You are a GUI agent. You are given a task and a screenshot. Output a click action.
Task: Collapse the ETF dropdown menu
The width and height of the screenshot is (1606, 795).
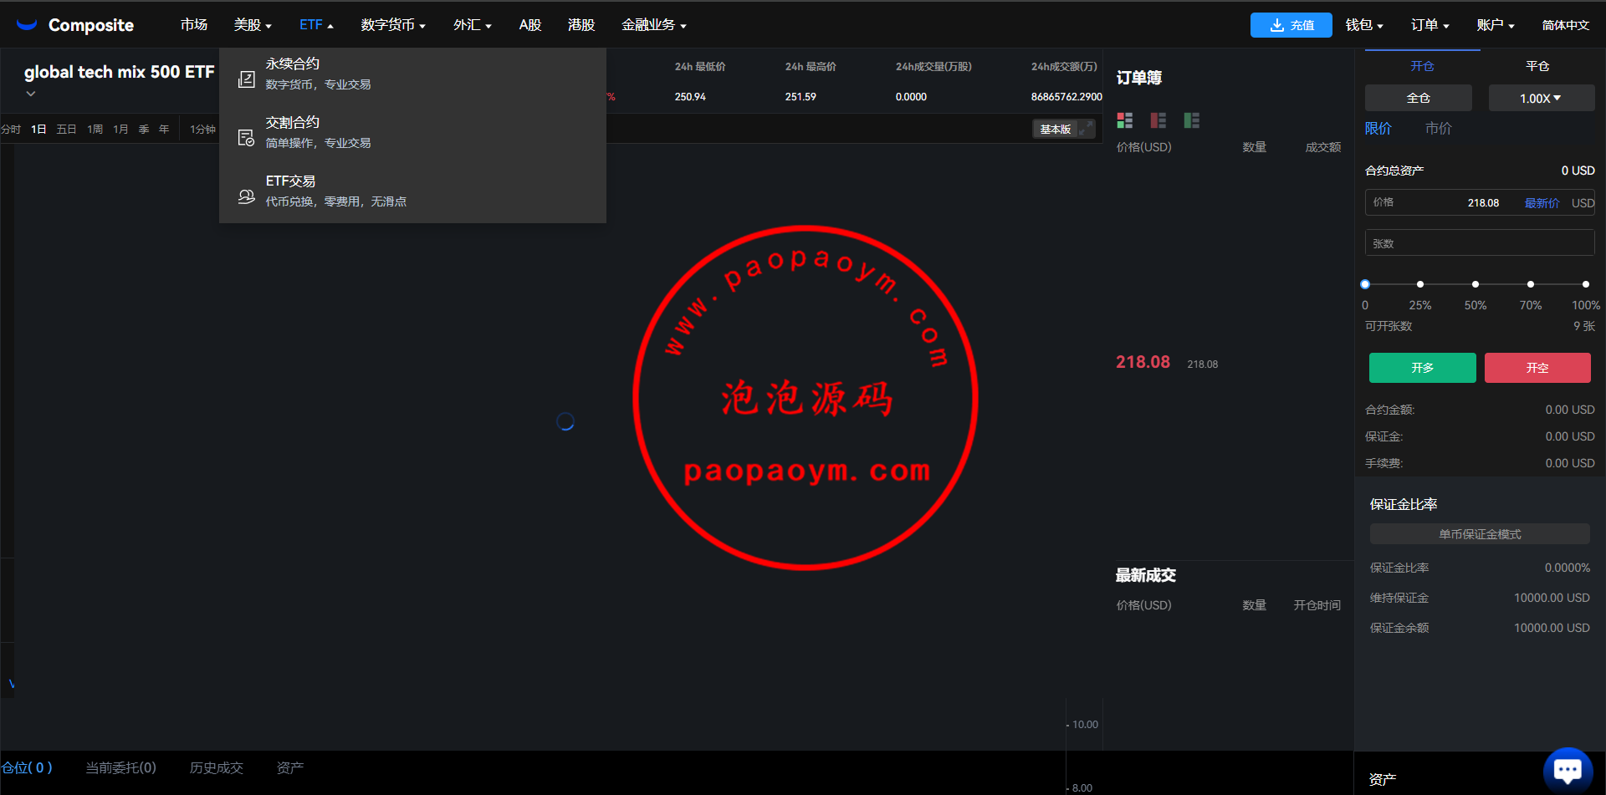click(x=316, y=25)
